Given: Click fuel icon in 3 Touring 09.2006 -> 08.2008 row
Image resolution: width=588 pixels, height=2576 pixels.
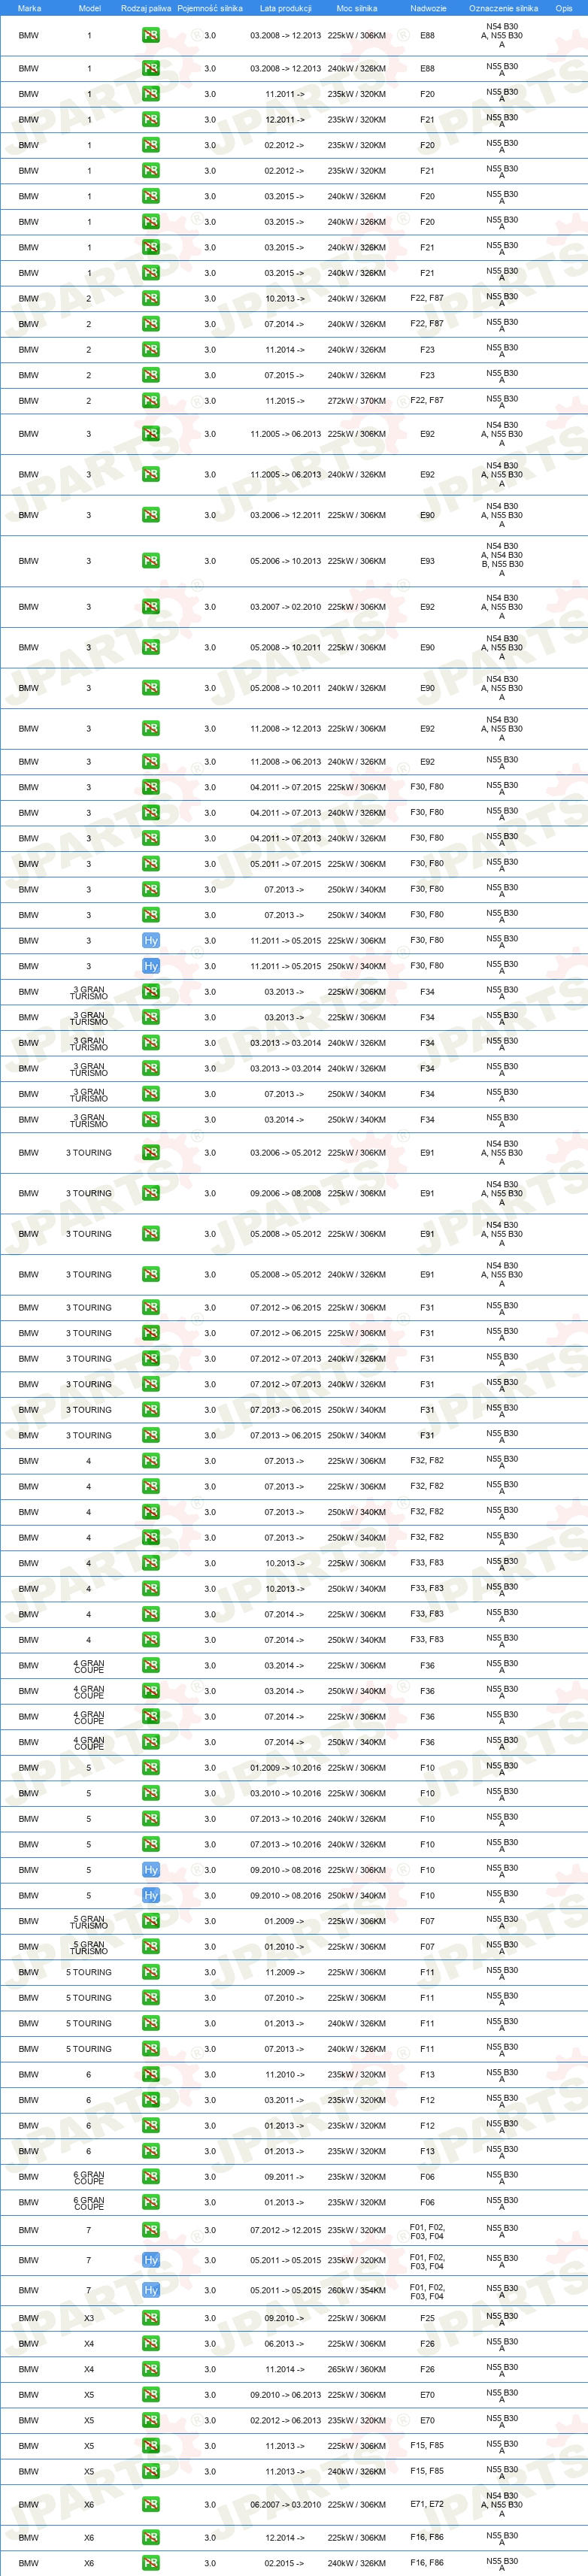Looking at the screenshot, I should point(151,1193).
